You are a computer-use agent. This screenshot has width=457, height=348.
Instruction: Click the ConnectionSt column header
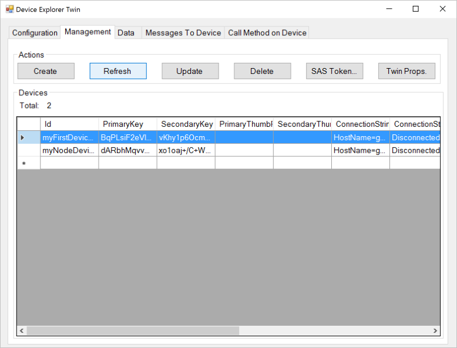pyautogui.click(x=415, y=124)
